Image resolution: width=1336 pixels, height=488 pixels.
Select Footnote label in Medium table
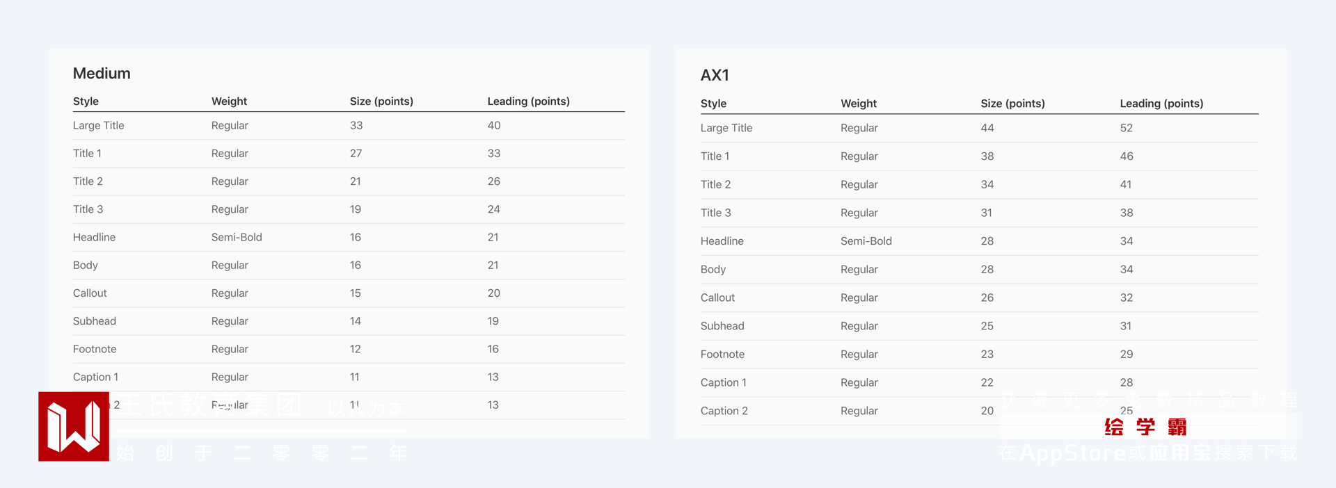pos(95,349)
